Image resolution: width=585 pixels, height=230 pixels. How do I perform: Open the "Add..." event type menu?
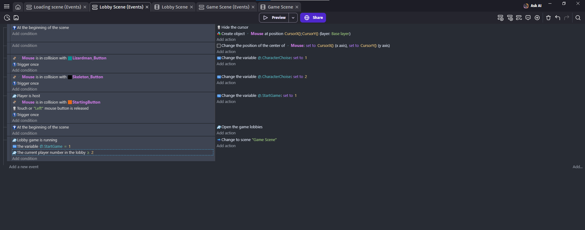[577, 167]
